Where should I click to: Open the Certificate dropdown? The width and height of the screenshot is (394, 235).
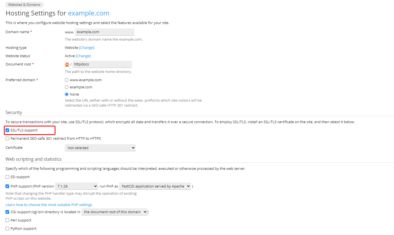click(100, 148)
